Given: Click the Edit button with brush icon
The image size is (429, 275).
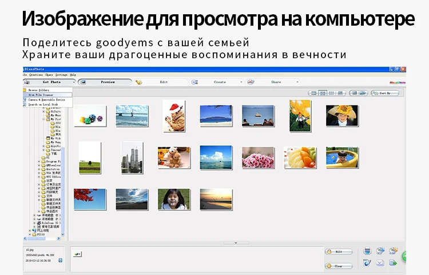Looking at the screenshot, I should [x=160, y=82].
